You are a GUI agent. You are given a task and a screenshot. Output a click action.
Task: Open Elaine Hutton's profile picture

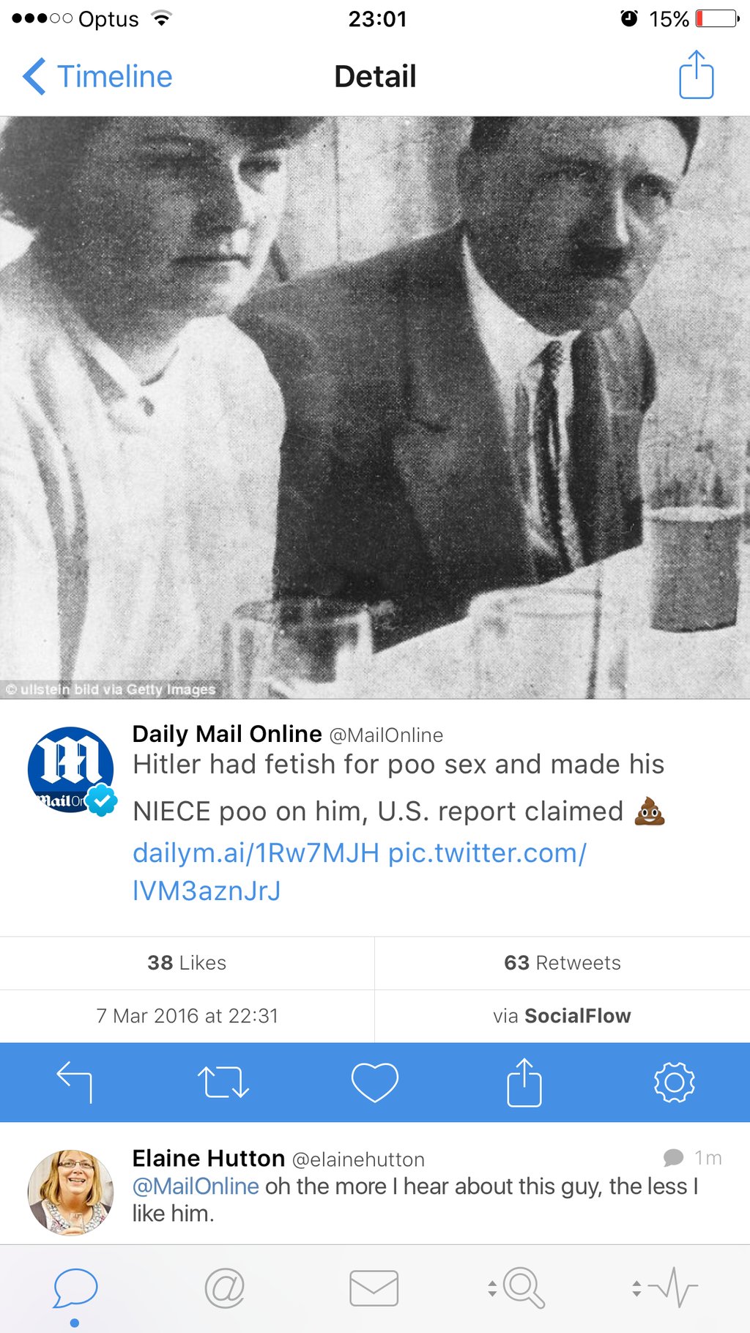coord(70,1192)
